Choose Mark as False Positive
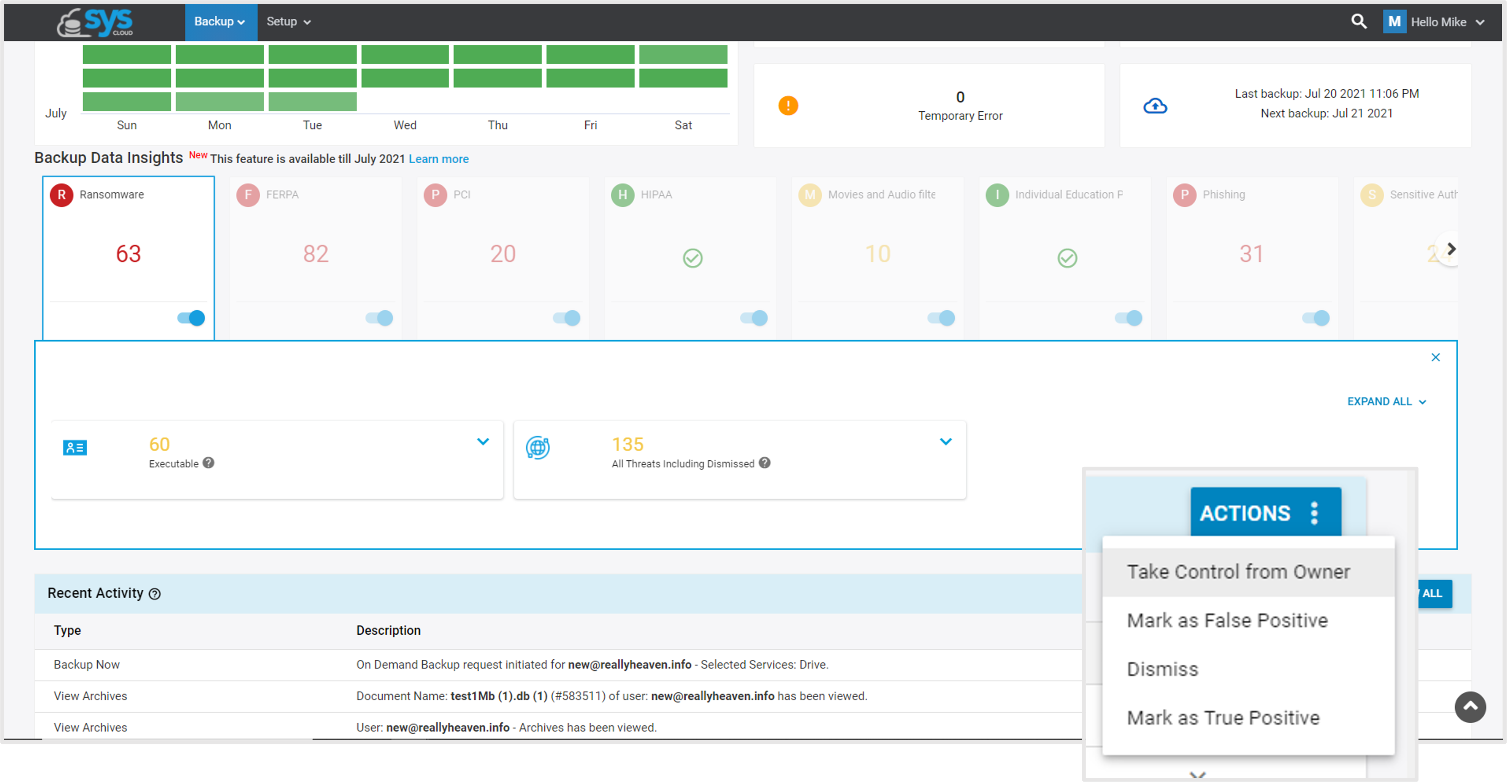This screenshot has width=1507, height=782. (x=1227, y=621)
